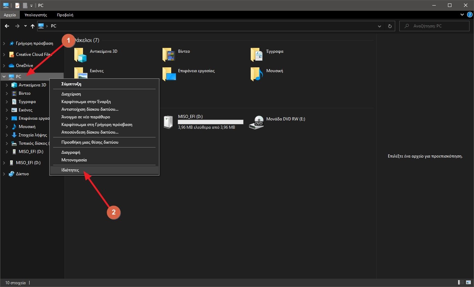This screenshot has height=287, width=474.
Task: Open the Αρχείο ribbon tab
Action: click(x=10, y=15)
